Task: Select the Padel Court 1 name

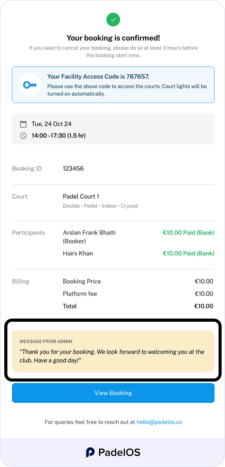Action: 81,196
